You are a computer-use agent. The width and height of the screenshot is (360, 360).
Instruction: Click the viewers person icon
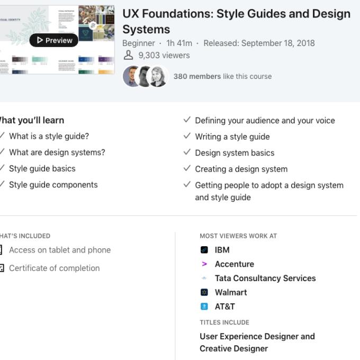pos(128,55)
